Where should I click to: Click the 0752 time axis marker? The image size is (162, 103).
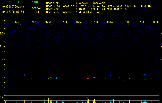click(x=33, y=22)
